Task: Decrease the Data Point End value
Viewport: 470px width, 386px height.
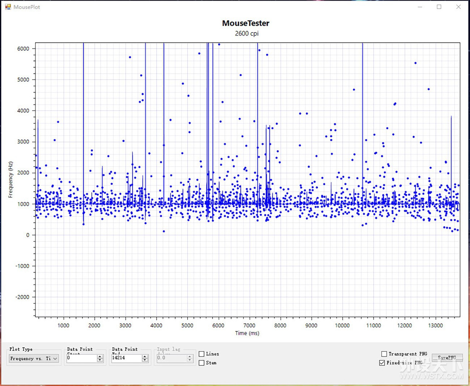Action: point(145,360)
